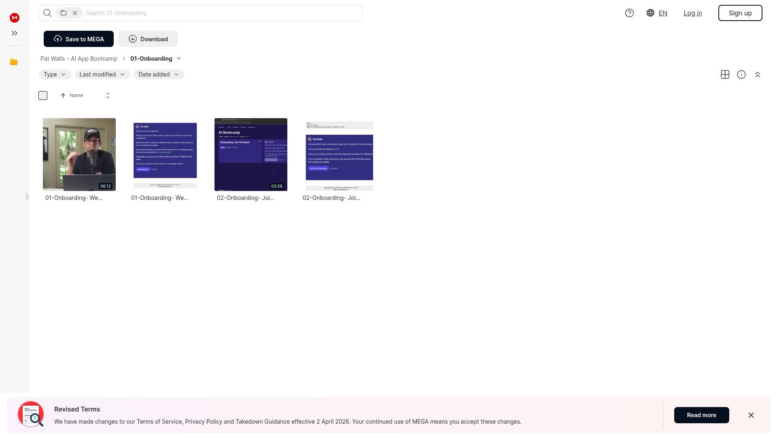777x437 pixels.
Task: Open language selector globe icon
Action: pyautogui.click(x=650, y=13)
